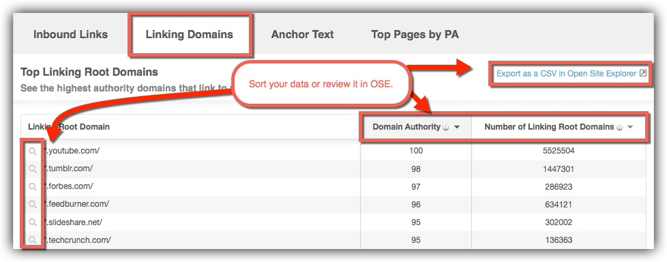Viewport: 667px width, 262px height.
Task: Go to the Top Pages by PA tab
Action: (415, 34)
